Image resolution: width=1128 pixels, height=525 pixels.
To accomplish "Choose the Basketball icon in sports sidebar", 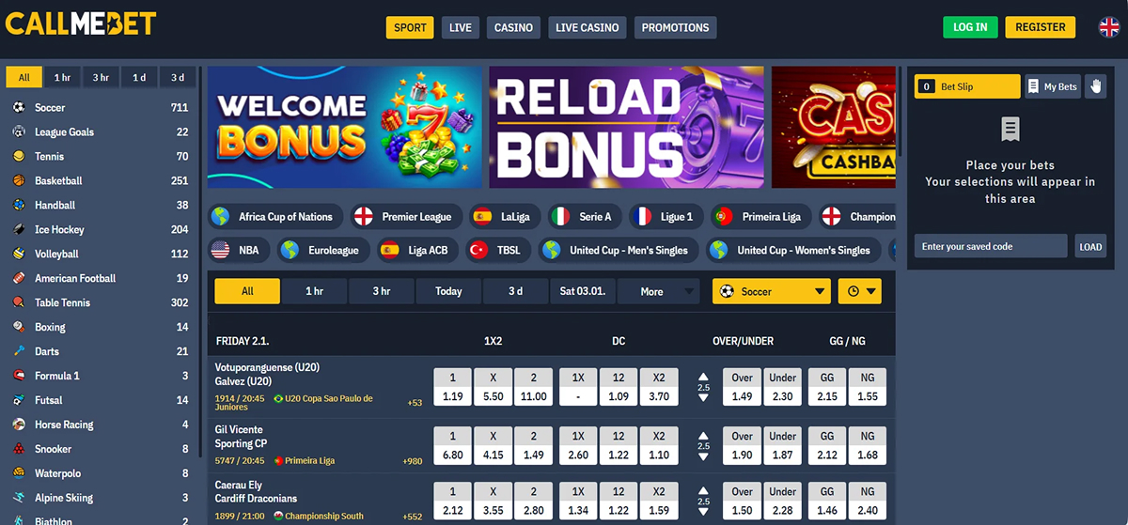I will [x=18, y=180].
